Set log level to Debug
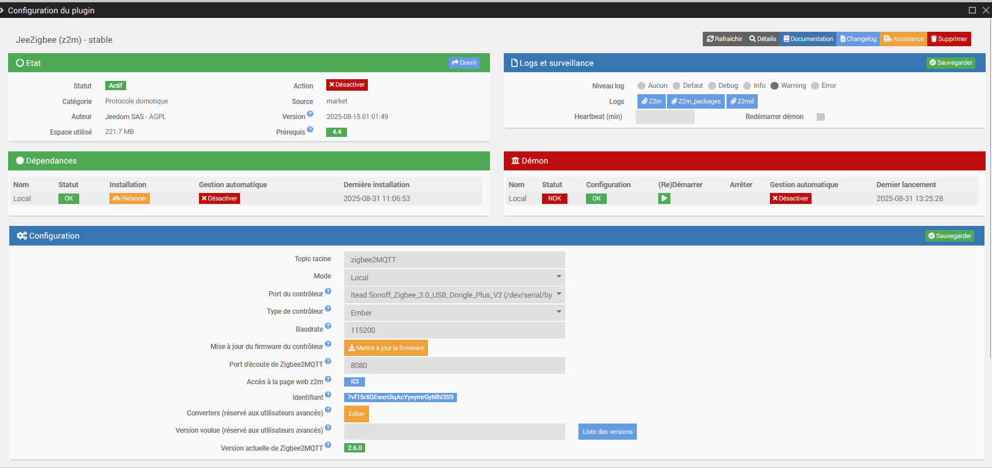The height and width of the screenshot is (468, 992). point(712,86)
